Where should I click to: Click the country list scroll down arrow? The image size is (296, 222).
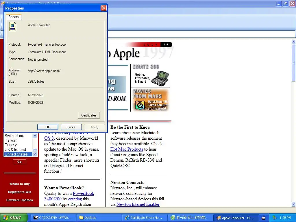click(x=35, y=154)
